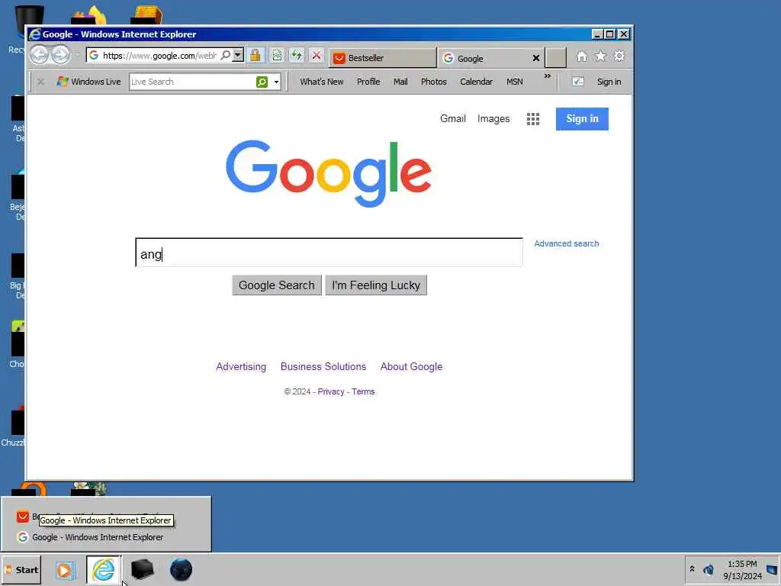Screen dimensions: 781x586
Task: Click the compatibility view broken-page icon
Action: point(277,55)
